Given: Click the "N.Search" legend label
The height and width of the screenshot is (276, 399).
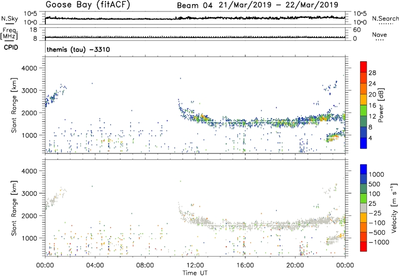Looking at the screenshot, I should pyautogui.click(x=386, y=18).
